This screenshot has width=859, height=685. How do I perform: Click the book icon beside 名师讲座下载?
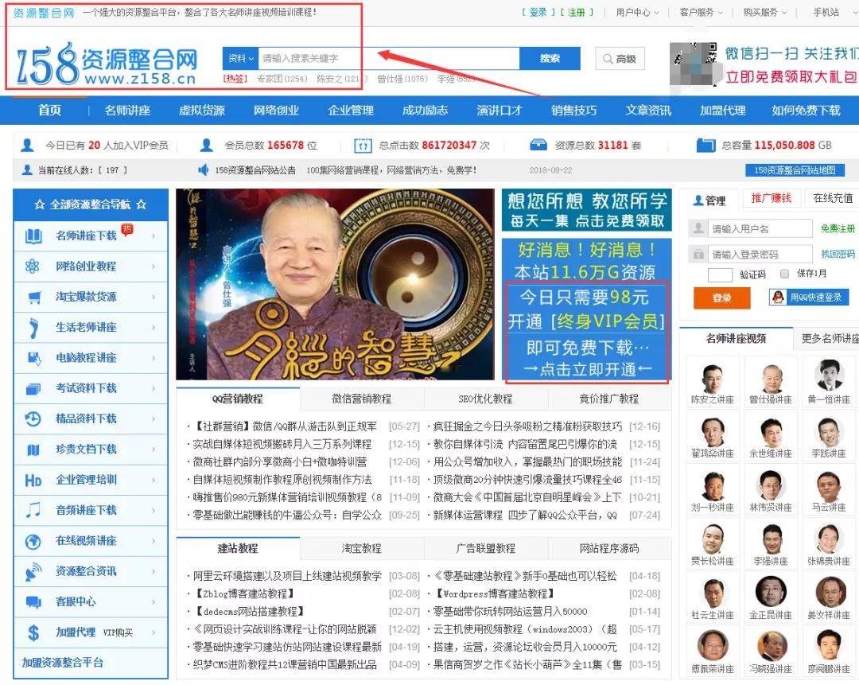(x=33, y=236)
